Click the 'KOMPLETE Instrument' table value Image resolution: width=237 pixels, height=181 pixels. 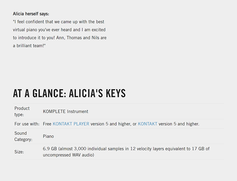pos(65,112)
